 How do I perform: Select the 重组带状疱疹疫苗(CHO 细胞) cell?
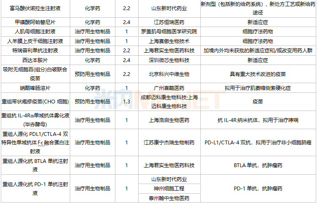[x=35, y=102]
